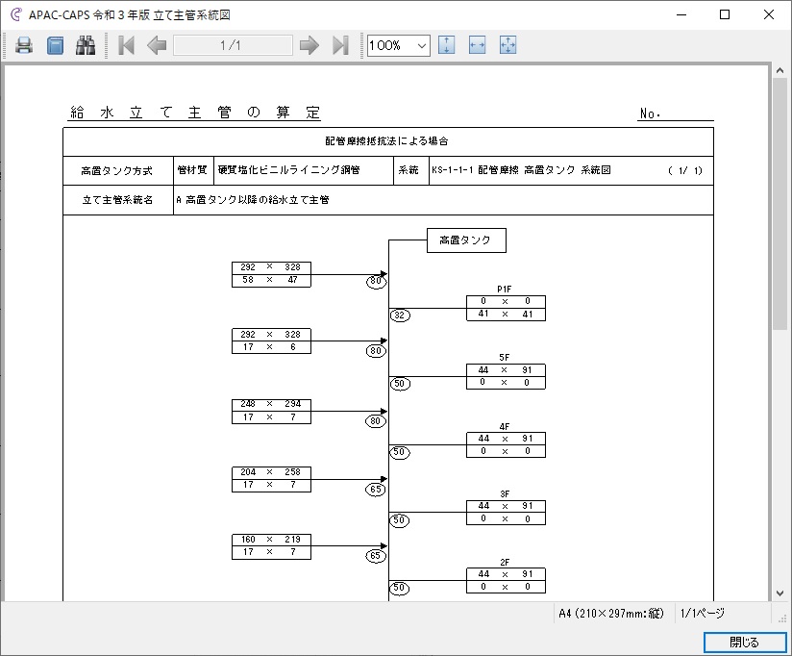
Task: Click the 3F floor label
Action: (x=504, y=493)
